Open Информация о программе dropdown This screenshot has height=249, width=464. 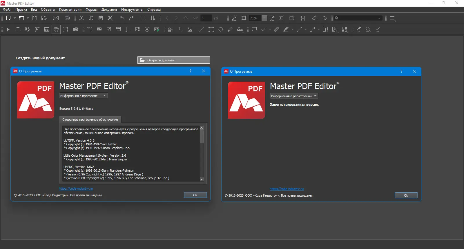point(84,96)
